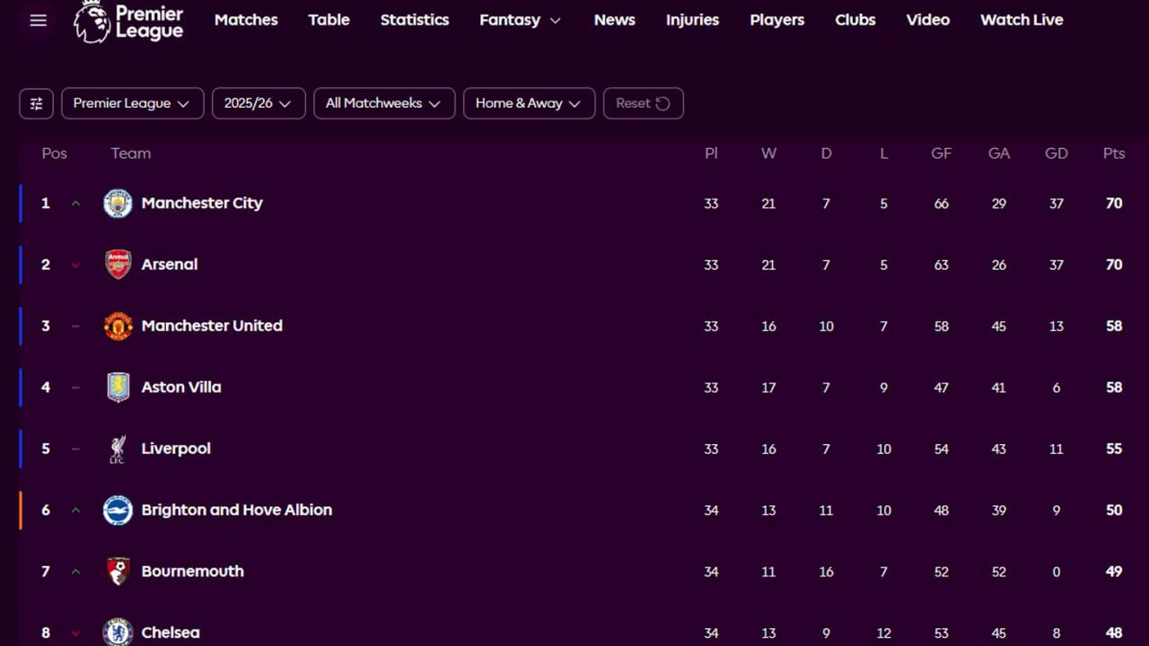
Task: Open the Watch Live link
Action: click(x=1022, y=20)
